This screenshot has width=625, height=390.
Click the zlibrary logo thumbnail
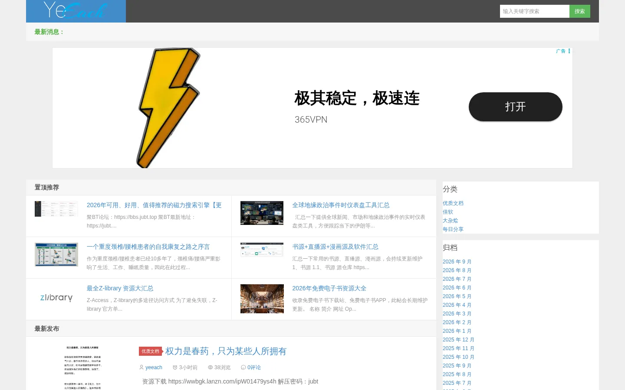click(56, 298)
